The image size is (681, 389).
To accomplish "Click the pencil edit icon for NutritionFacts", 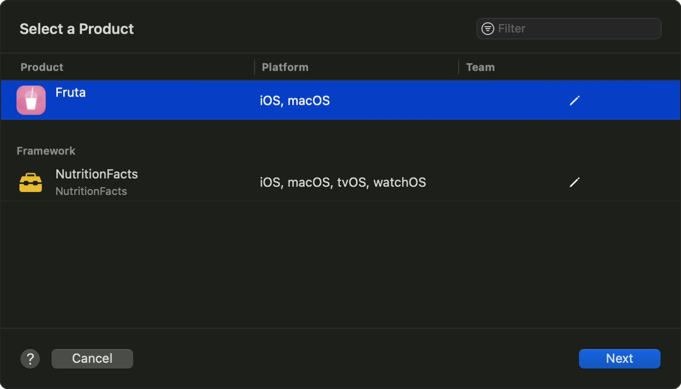I will click(x=575, y=182).
